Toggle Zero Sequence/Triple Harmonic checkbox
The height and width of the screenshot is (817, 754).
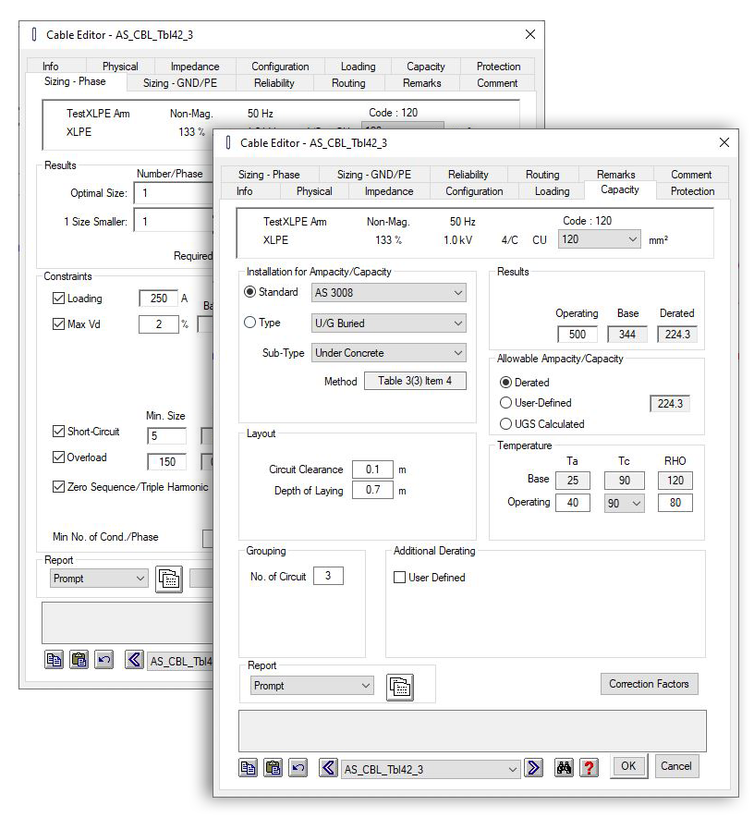tap(58, 487)
